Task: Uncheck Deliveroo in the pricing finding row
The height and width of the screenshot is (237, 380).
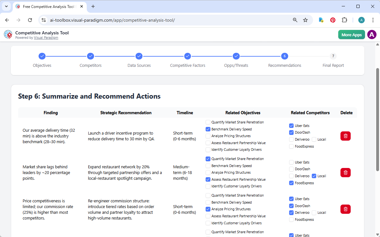Action: coord(291,212)
